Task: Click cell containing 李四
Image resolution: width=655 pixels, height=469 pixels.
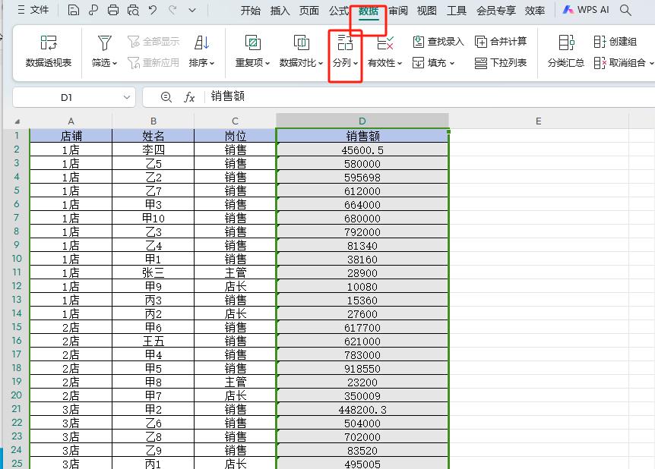Action: point(153,150)
